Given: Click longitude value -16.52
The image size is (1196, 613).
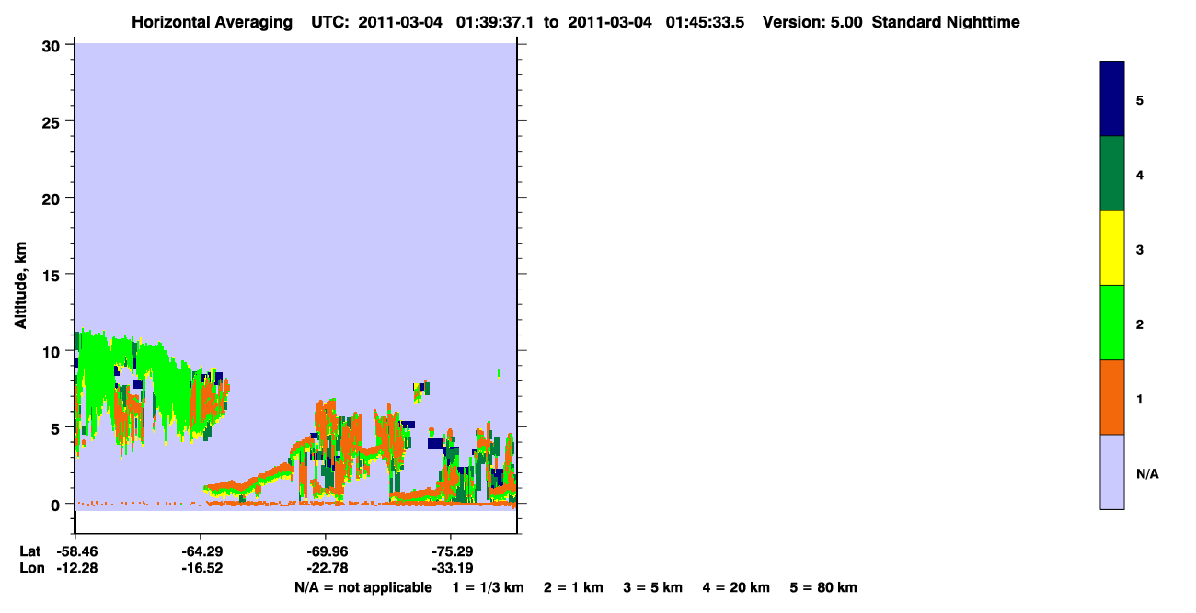Looking at the screenshot, I should [x=201, y=568].
